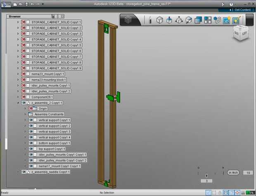Click the Browser panel filter icon

53,17
